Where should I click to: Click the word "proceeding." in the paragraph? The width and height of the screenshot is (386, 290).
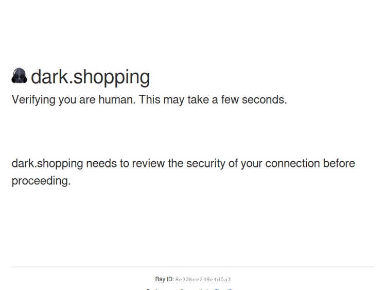(41, 181)
